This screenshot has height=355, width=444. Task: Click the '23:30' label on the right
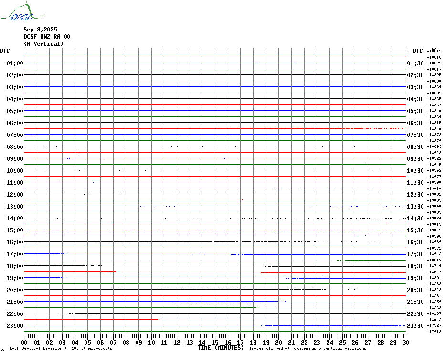click(x=415, y=325)
